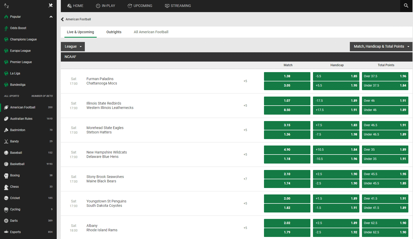Select the Esports gamepad icon
The height and width of the screenshot is (239, 413).
(x=6, y=232)
